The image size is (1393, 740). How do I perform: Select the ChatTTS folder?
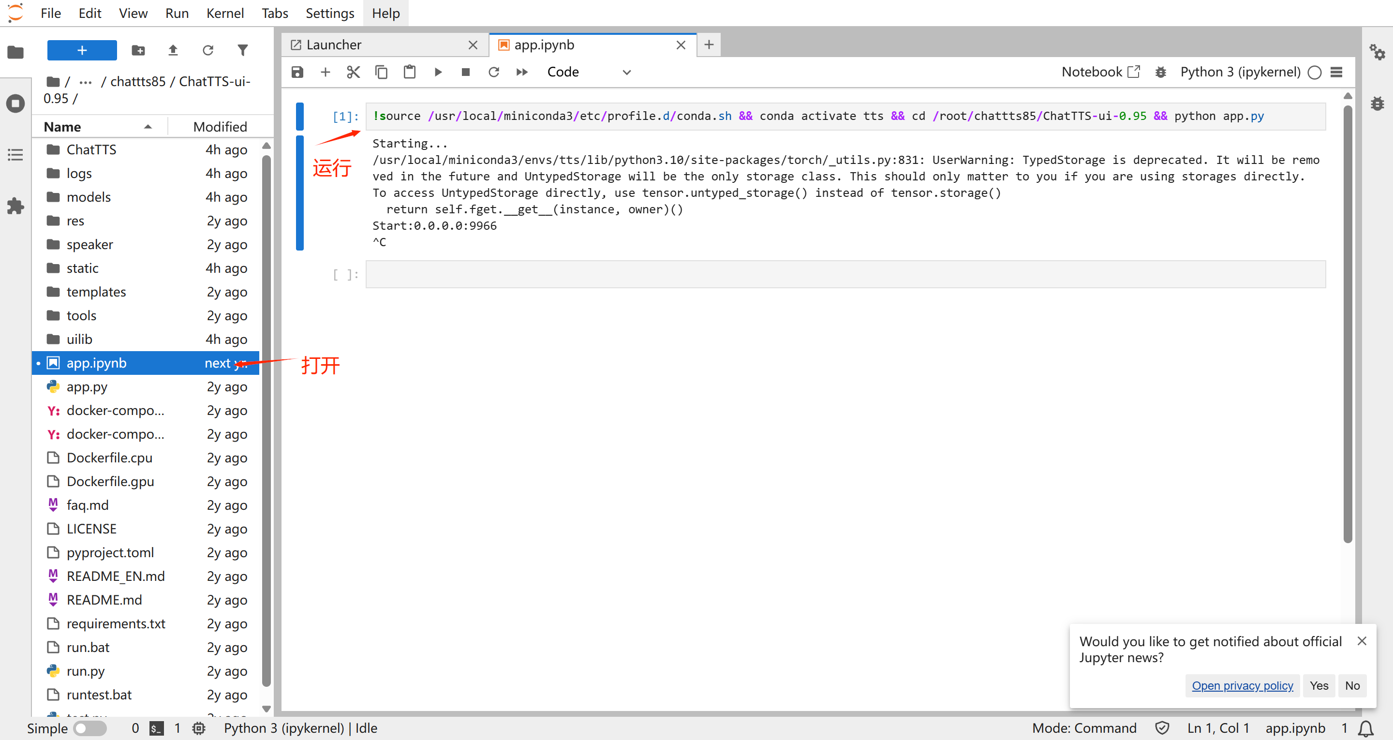(x=146, y=149)
